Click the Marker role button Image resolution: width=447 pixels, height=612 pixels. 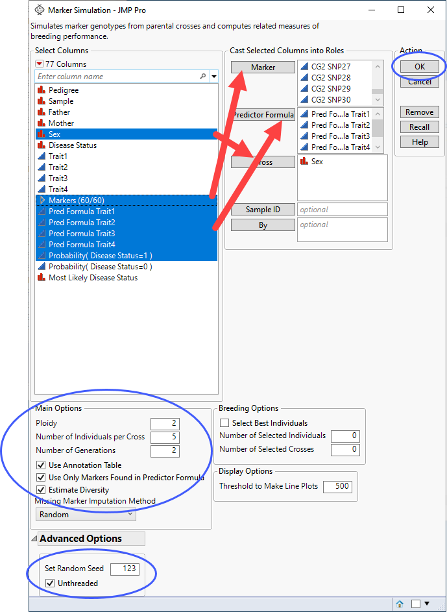pos(263,67)
